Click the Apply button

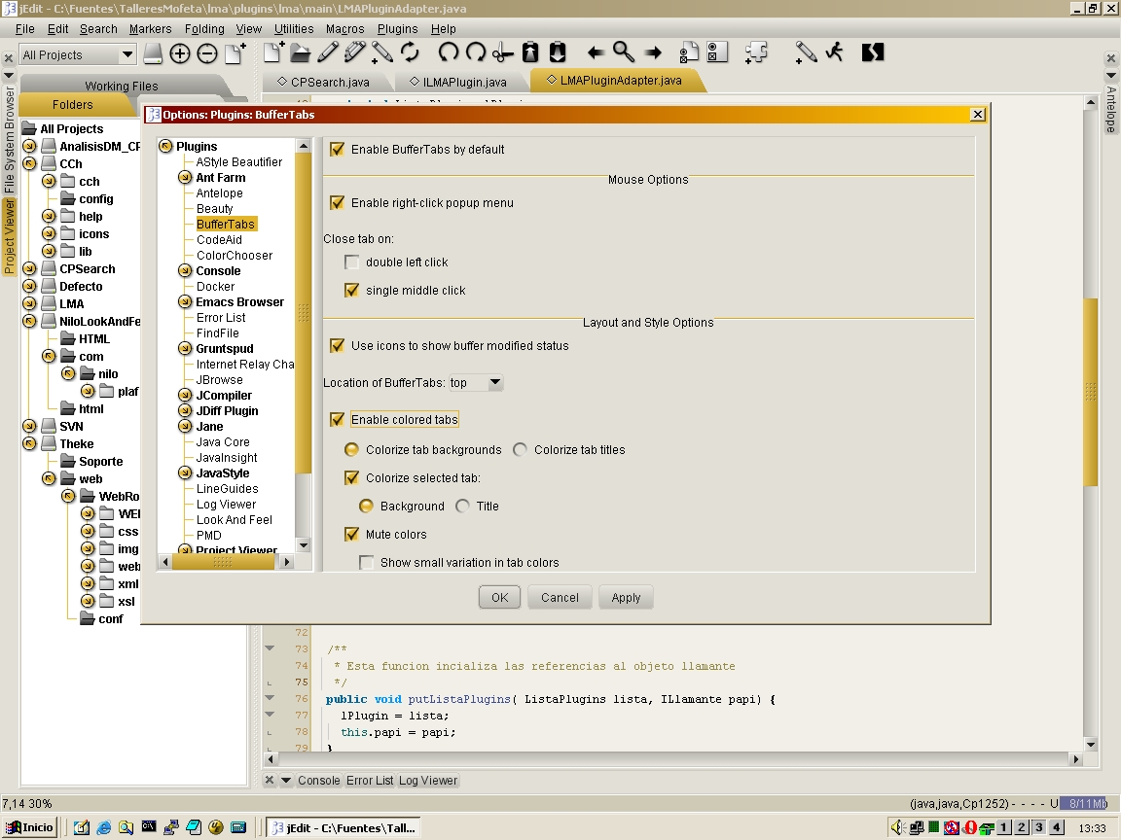coord(626,598)
